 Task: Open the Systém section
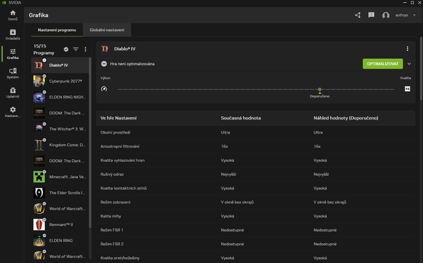(x=13, y=73)
